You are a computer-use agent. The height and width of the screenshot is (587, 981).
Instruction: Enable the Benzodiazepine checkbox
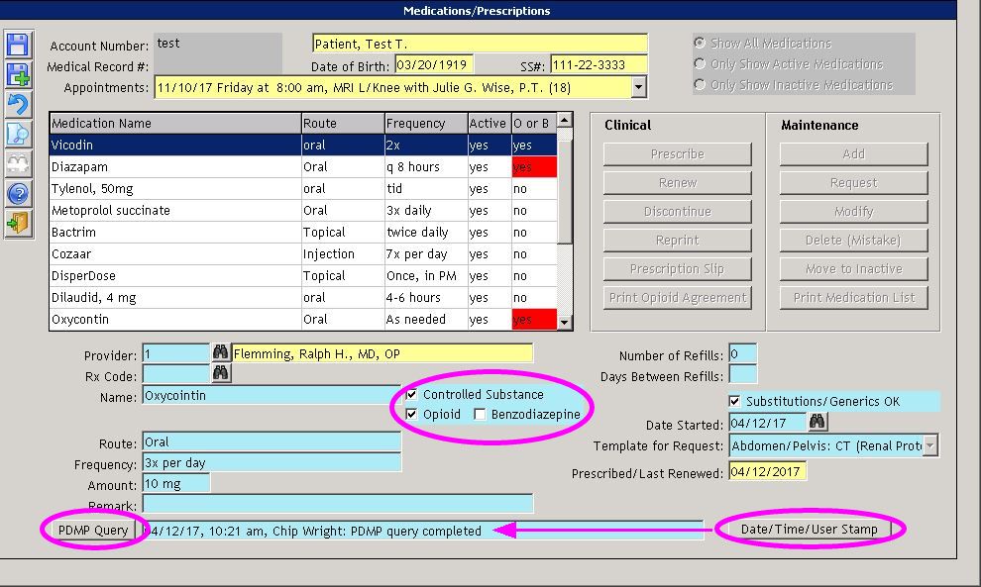click(478, 412)
